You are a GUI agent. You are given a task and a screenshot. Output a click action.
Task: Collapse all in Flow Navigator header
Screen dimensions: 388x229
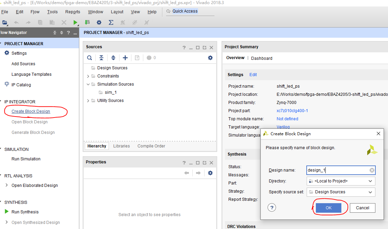55,33
